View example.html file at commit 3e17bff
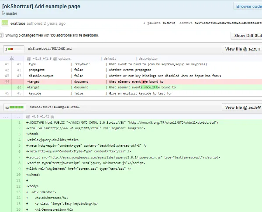This screenshot has width=262, height=212. [242, 107]
